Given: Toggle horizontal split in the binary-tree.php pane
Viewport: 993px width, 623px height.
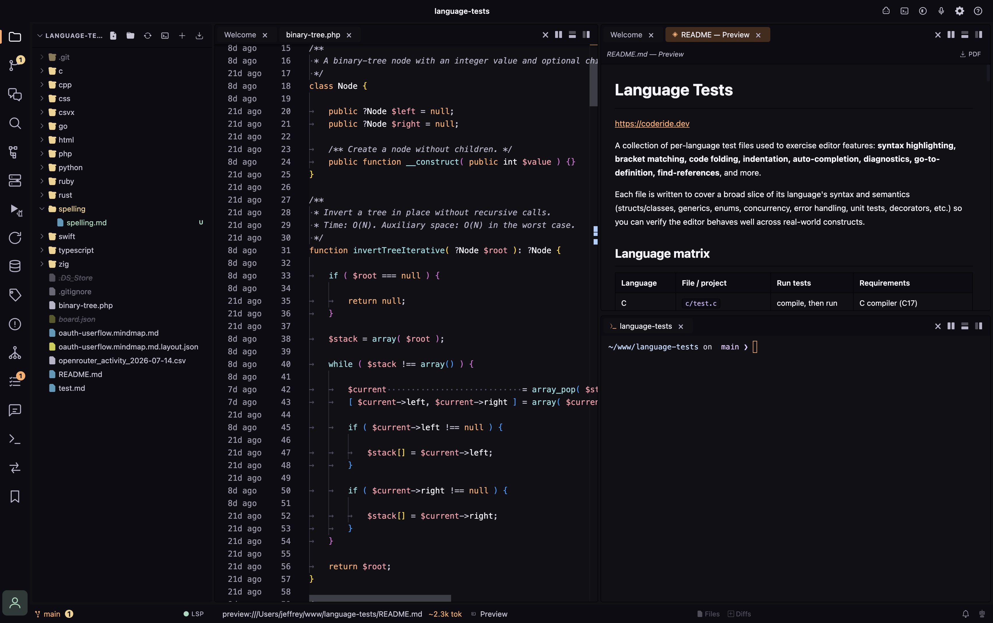Looking at the screenshot, I should [572, 35].
